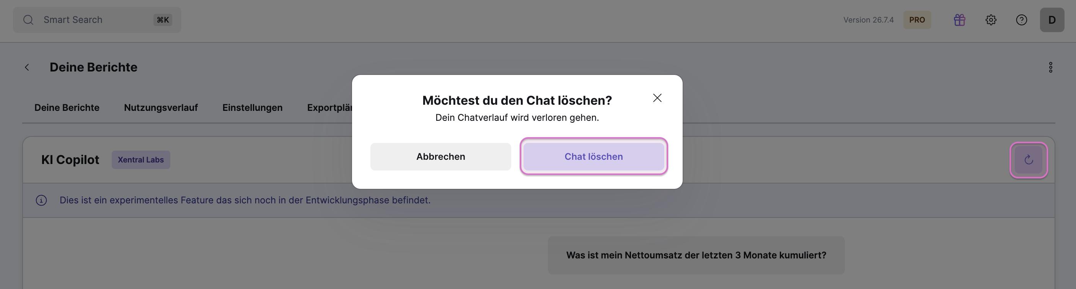This screenshot has width=1076, height=289.
Task: Open the user avatar D menu
Action: [1052, 20]
